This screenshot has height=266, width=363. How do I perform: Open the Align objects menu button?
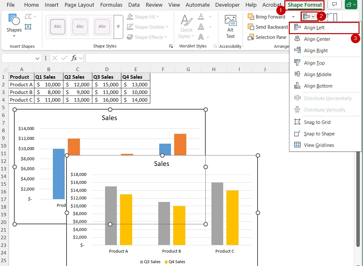309,17
